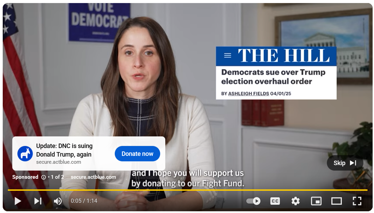
Task: Open secure.actblue.com link beside Sponsored
Action: pos(93,177)
